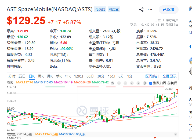Viewport: 192px width, 139px height.
Task: Click the MA30:94.28 indicator label
Action: 82,82
